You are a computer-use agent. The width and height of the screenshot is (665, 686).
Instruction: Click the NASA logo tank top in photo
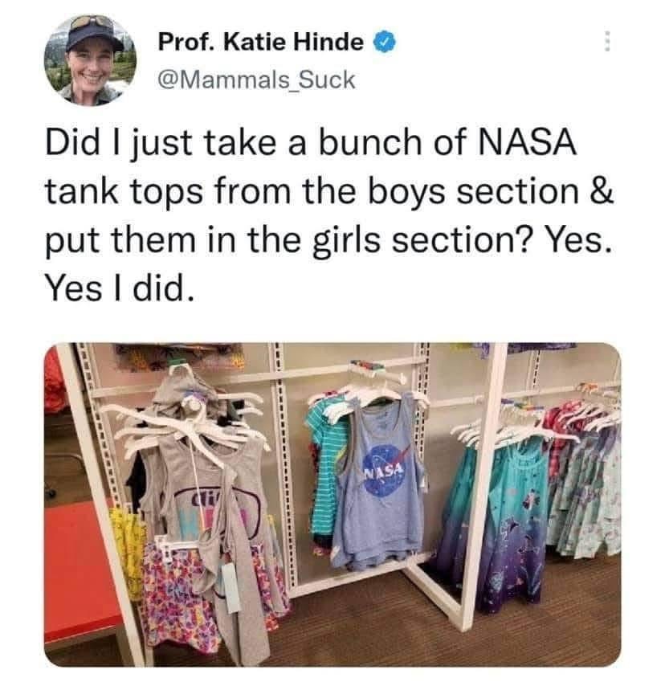pos(379,482)
